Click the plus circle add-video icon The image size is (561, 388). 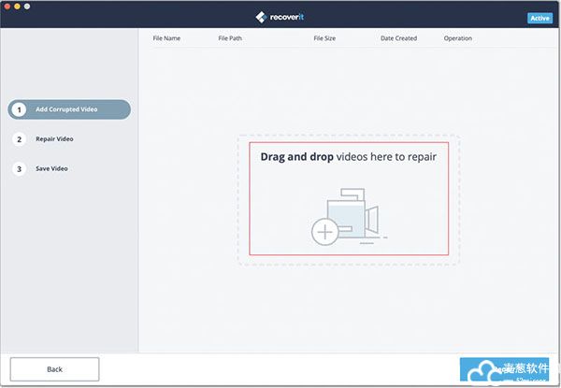point(324,233)
